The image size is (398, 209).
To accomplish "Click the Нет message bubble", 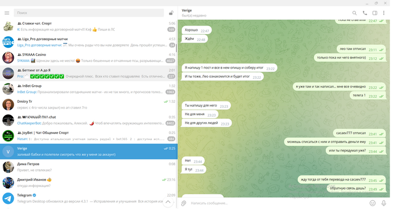I will pos(193,161).
